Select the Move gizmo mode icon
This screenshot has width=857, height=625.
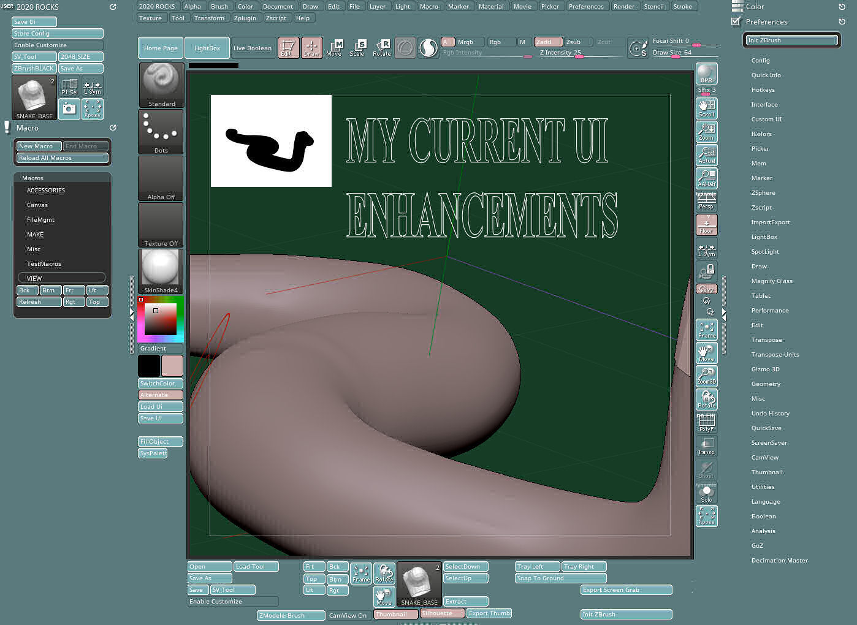click(x=335, y=47)
